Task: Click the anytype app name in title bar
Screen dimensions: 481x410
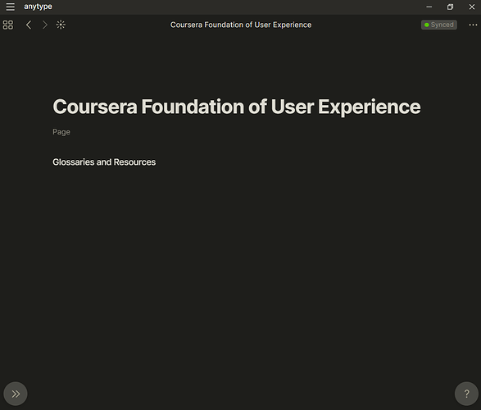Action: 38,7
